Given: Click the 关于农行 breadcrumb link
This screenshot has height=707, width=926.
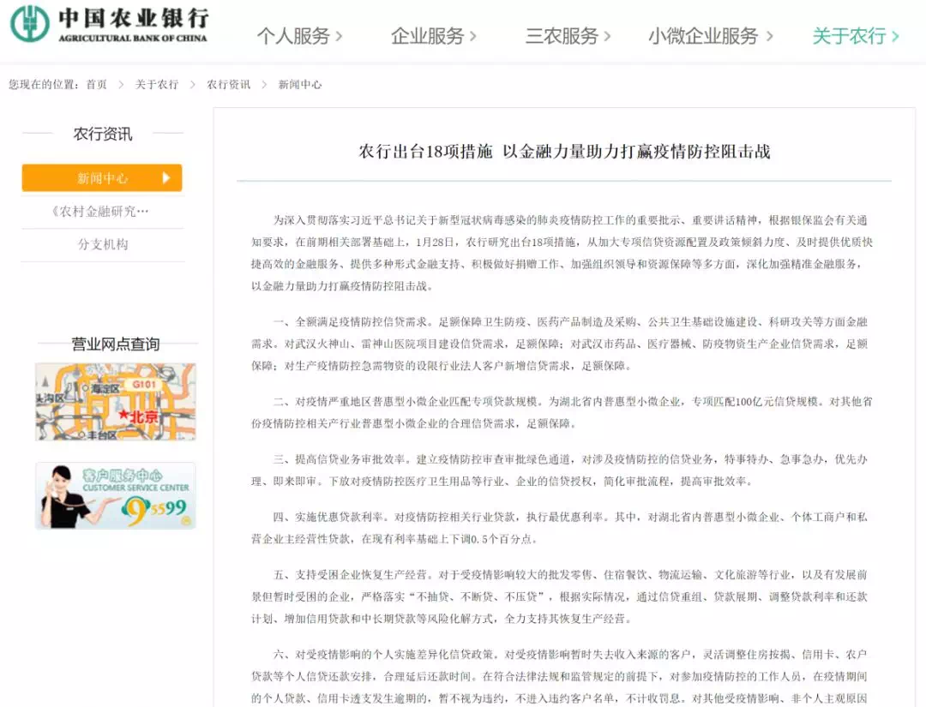Looking at the screenshot, I should click(x=157, y=85).
